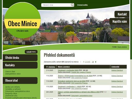The image size is (132, 99).
Task: Open the Kontakty menu item
Action: [20, 65]
